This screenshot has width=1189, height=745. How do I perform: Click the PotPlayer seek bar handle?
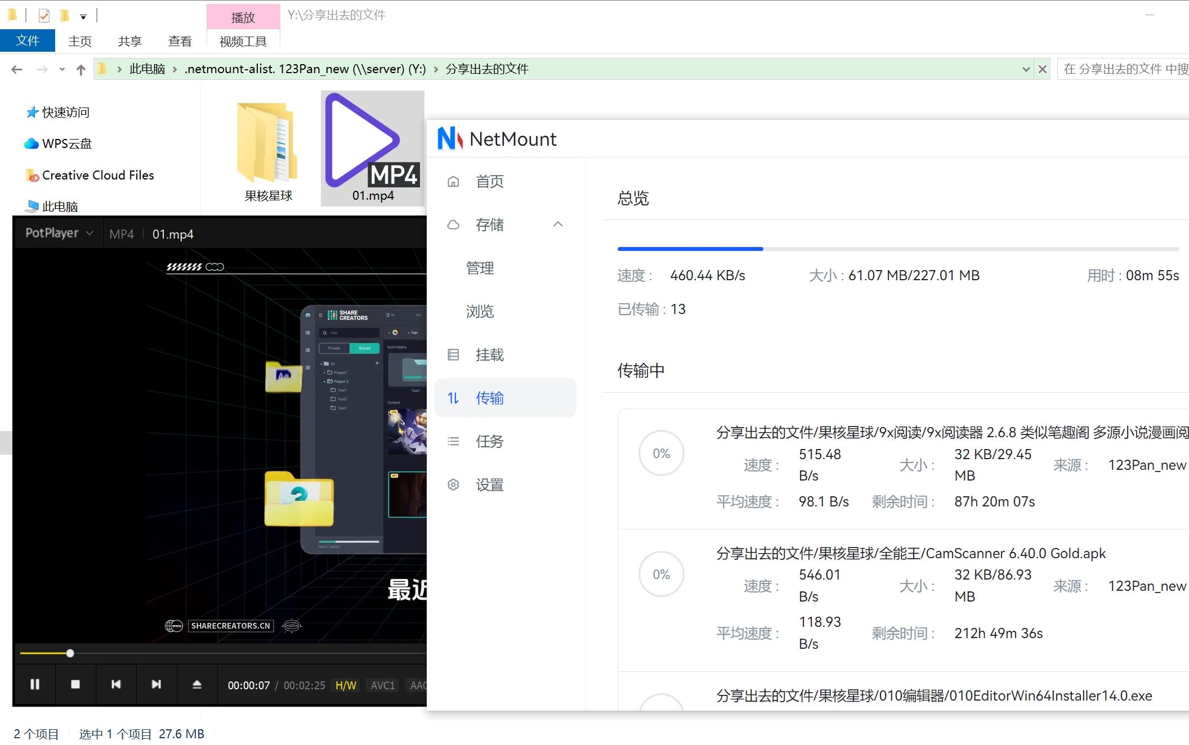click(x=70, y=653)
